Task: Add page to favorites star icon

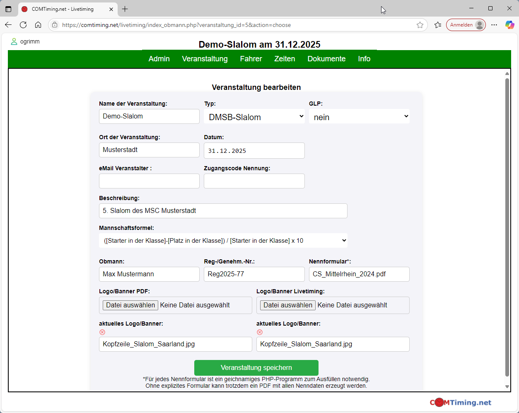Action: (x=420, y=25)
